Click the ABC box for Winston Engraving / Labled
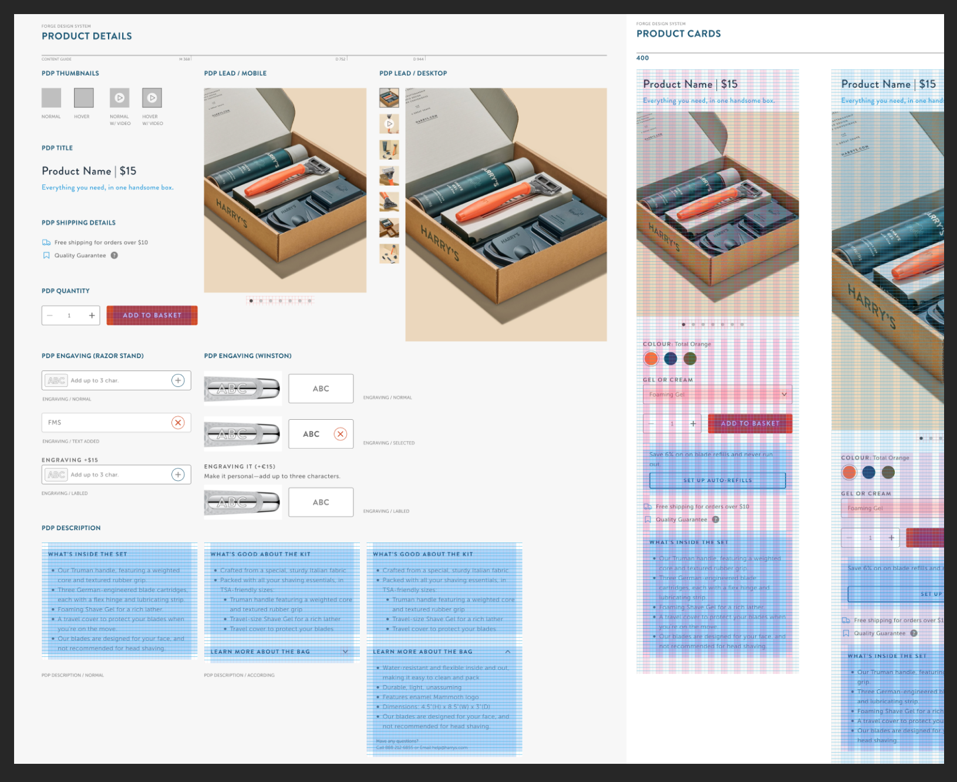Screen dimensions: 957x782 point(321,502)
